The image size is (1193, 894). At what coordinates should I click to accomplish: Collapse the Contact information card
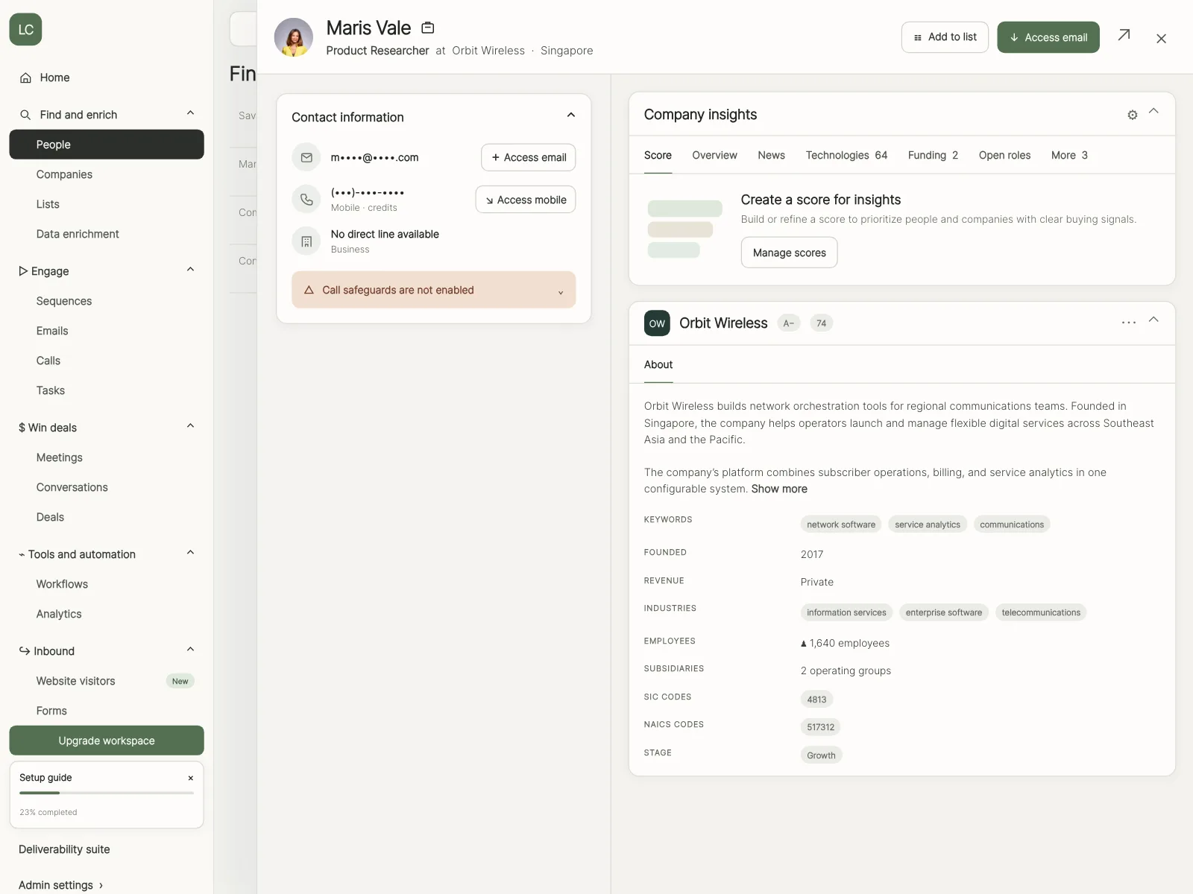point(571,115)
